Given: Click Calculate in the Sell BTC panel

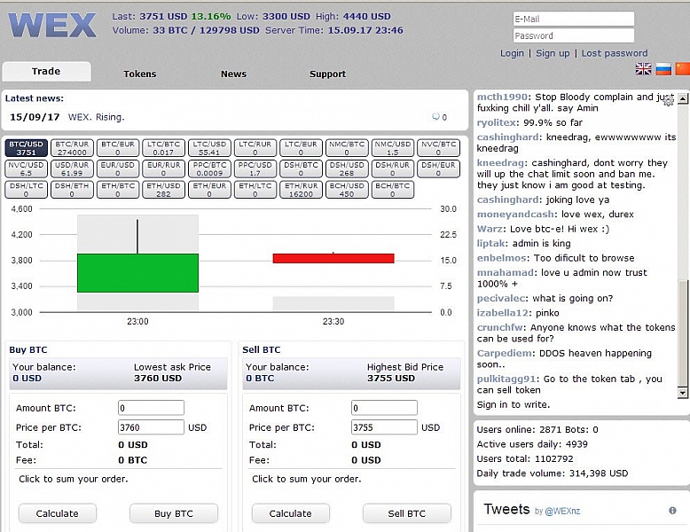Looking at the screenshot, I should click(x=290, y=513).
